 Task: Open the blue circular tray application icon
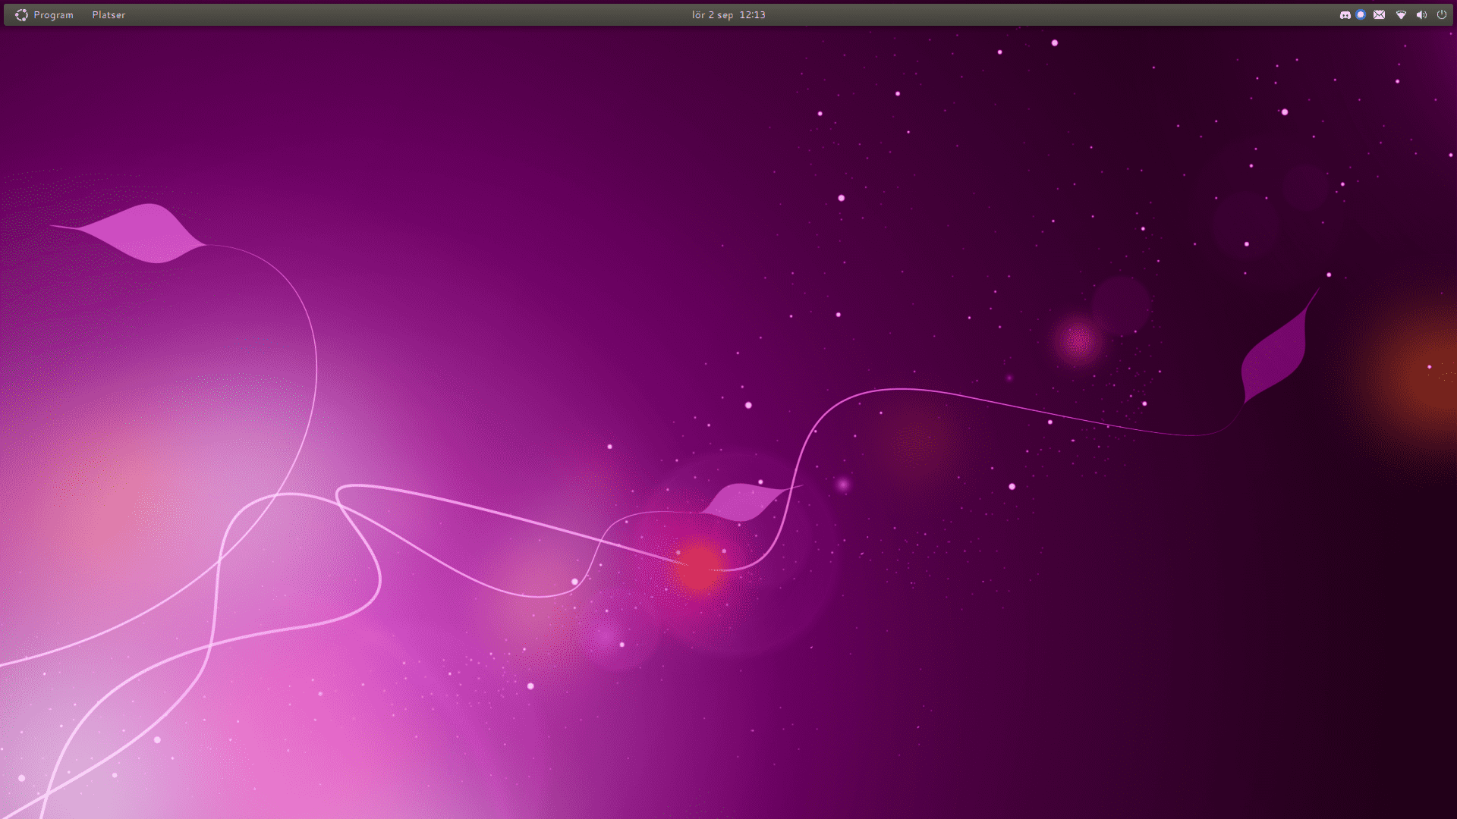(1361, 14)
